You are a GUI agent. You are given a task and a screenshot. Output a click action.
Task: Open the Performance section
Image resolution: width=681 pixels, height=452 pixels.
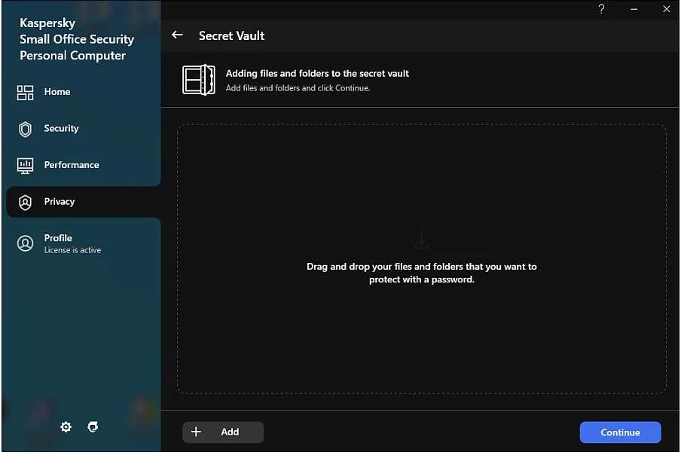click(83, 165)
